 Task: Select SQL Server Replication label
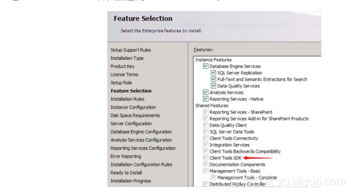click(240, 72)
